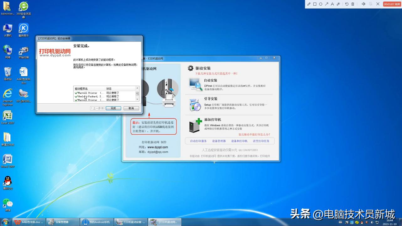Open the Recycle Bin
Viewport: 402px width, 226px height.
(x=8, y=74)
